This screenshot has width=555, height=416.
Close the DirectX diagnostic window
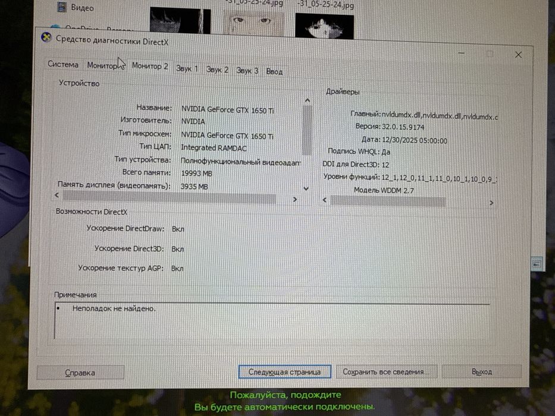(519, 55)
